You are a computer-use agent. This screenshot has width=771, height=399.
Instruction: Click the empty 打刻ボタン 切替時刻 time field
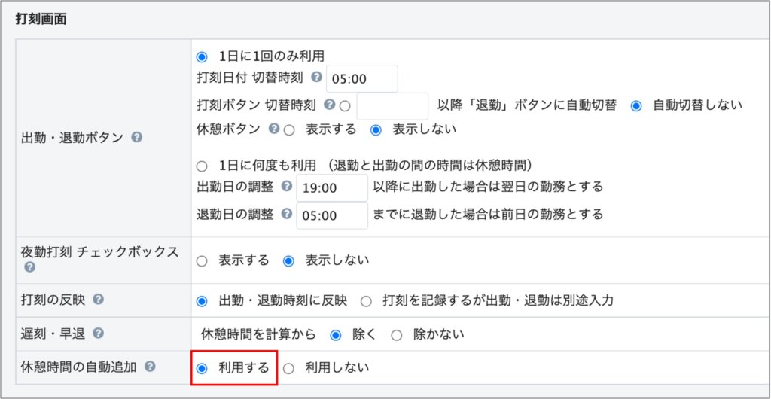(392, 106)
